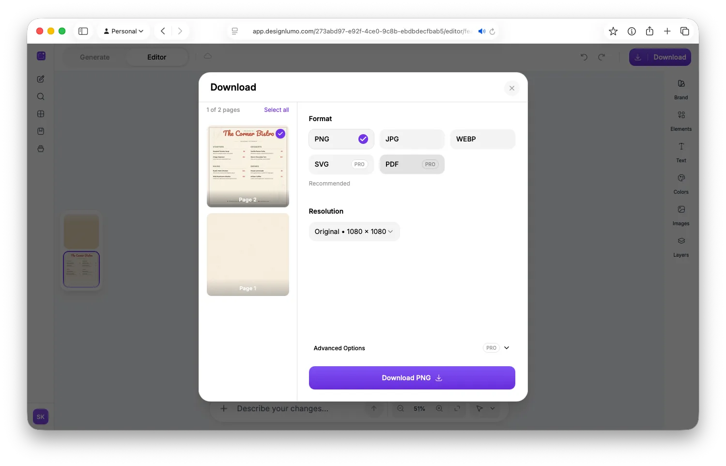This screenshot has height=466, width=726.
Task: Open the Brand panel
Action: [x=681, y=90]
